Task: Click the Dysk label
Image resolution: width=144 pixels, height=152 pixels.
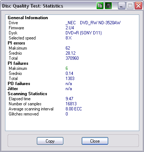Action: [13, 33]
